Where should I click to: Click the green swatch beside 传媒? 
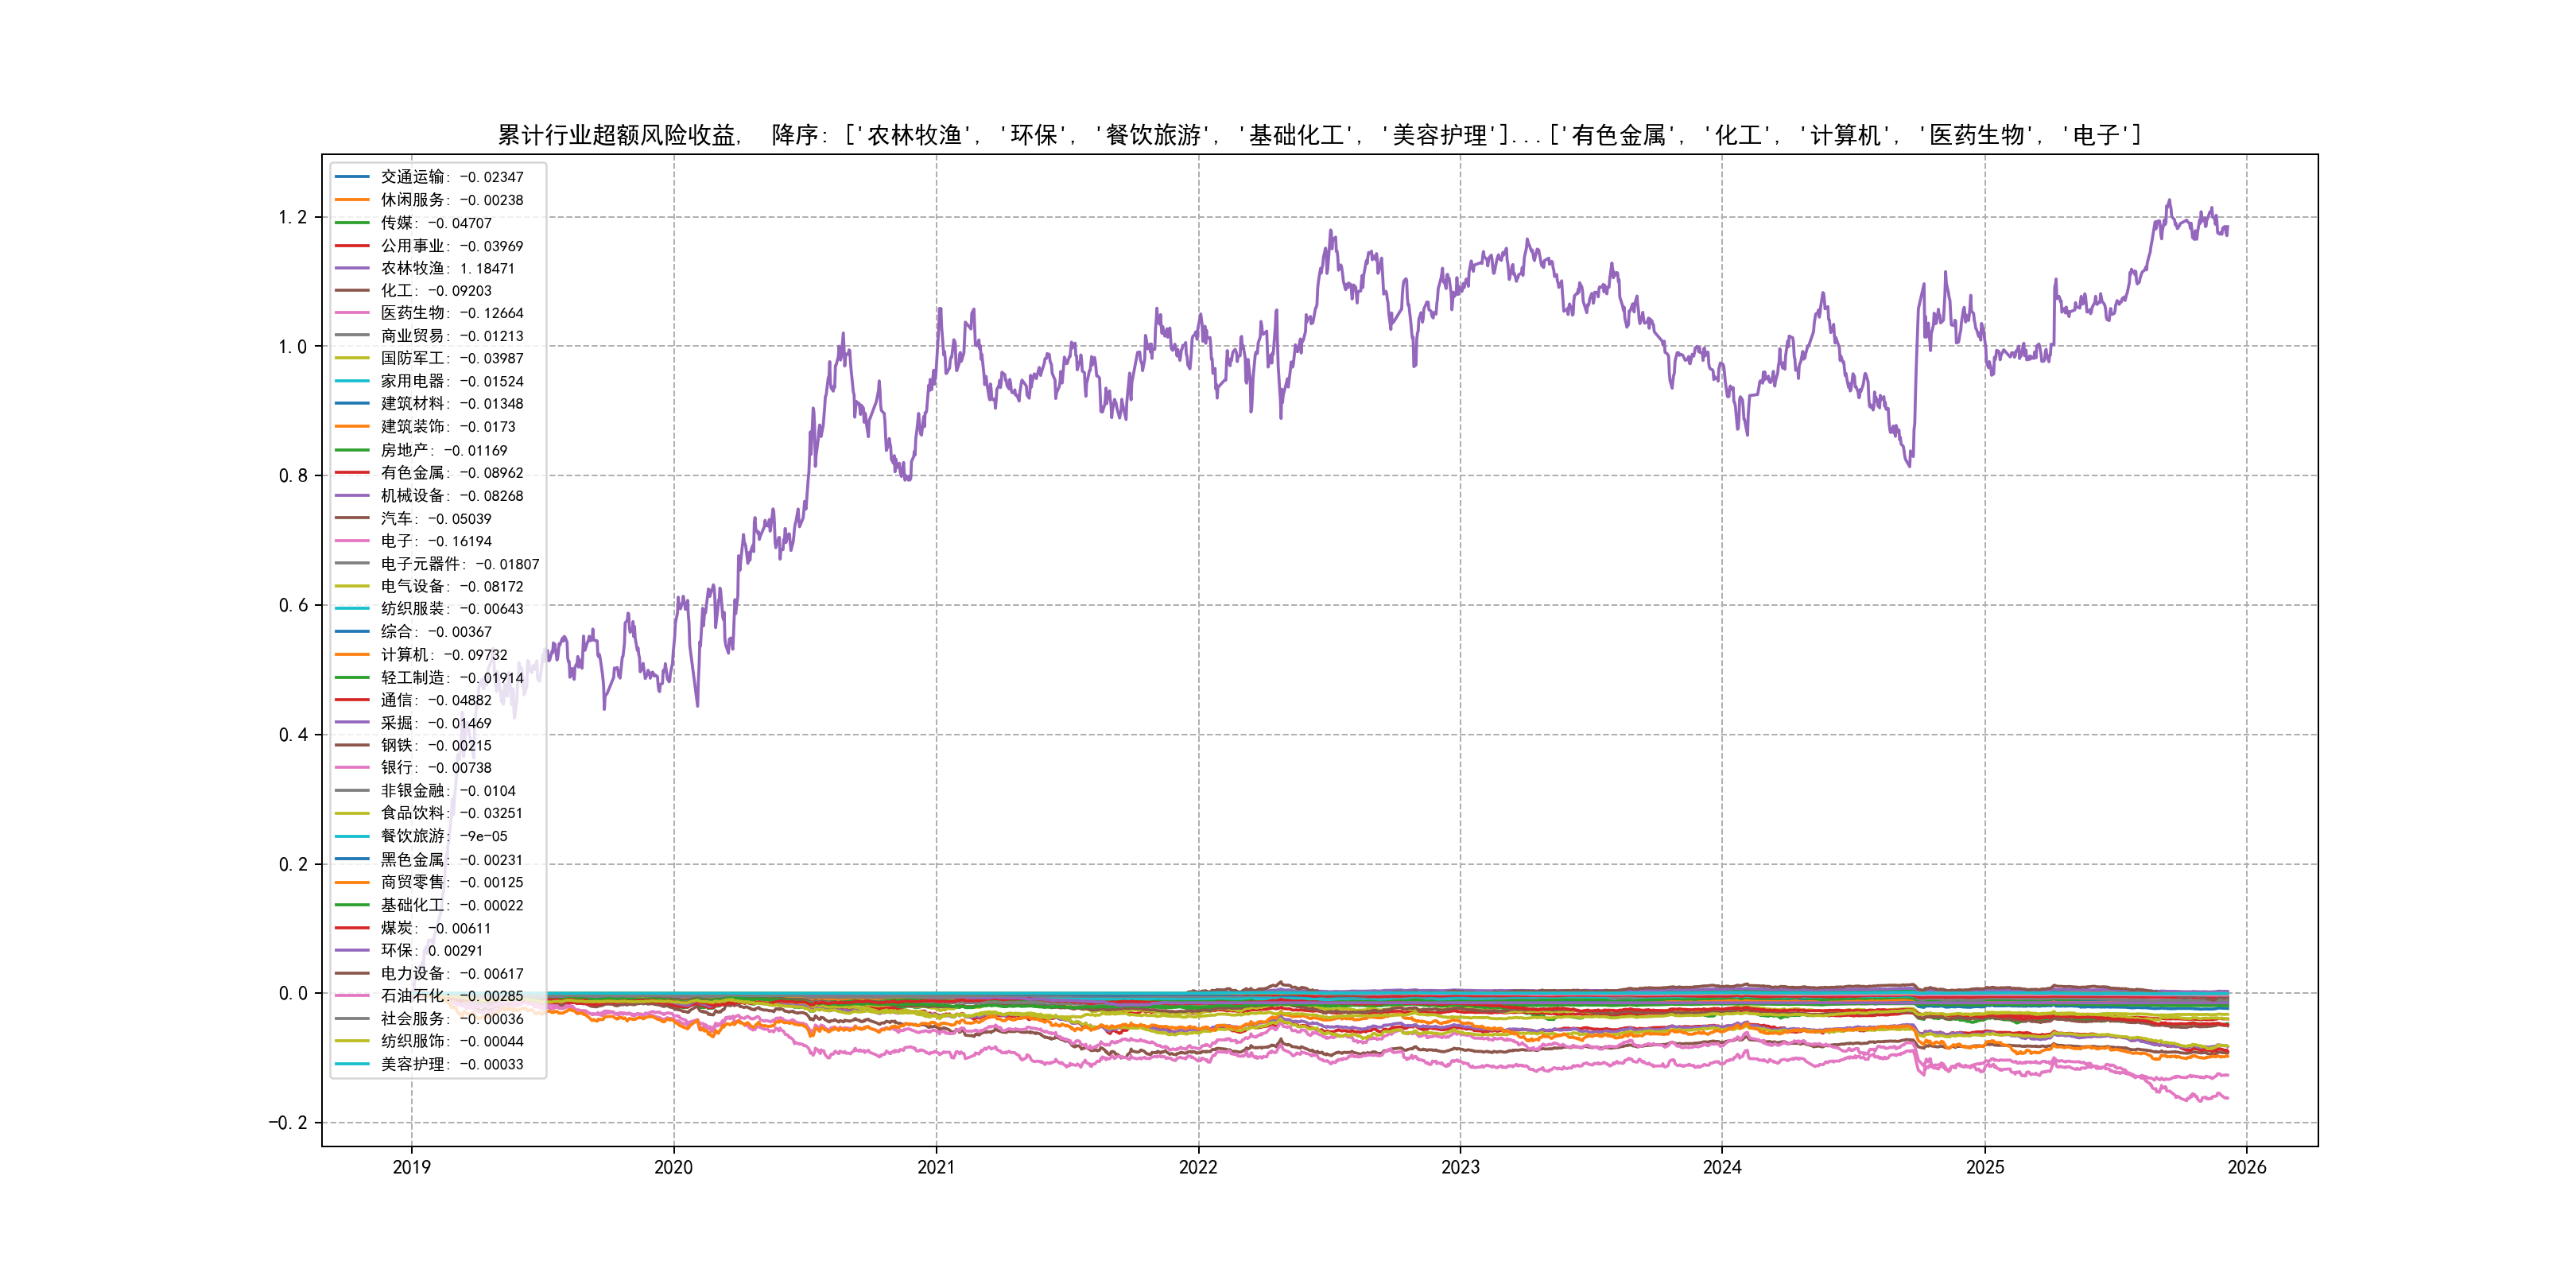tap(352, 223)
